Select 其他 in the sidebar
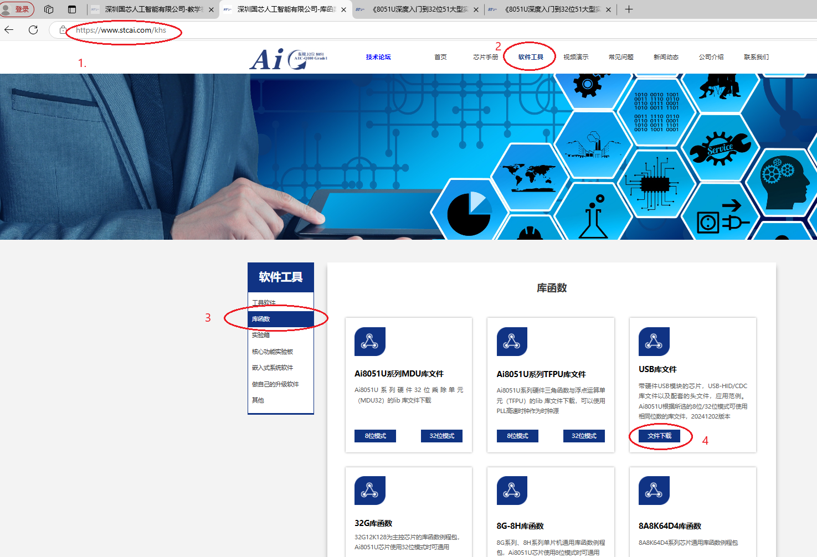This screenshot has width=817, height=557. [x=281, y=400]
